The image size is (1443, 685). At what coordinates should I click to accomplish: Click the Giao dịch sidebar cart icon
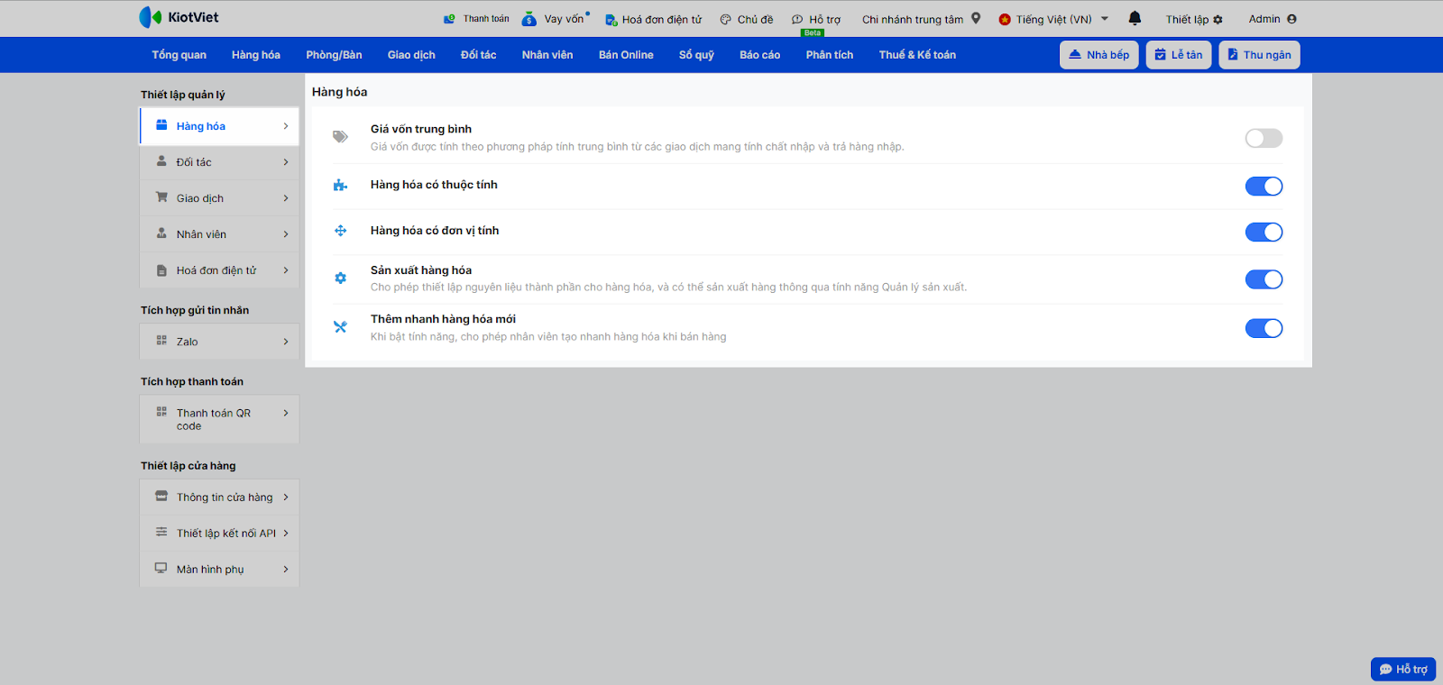coord(161,197)
